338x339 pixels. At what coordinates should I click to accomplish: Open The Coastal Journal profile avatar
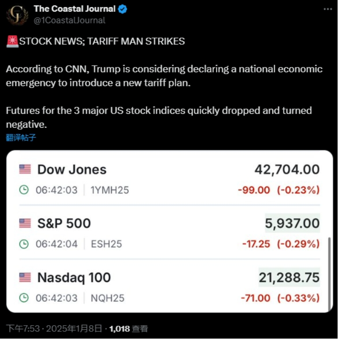coord(17,15)
